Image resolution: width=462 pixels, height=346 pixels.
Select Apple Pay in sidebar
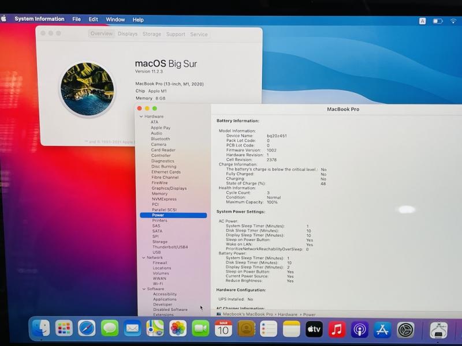pyautogui.click(x=161, y=127)
